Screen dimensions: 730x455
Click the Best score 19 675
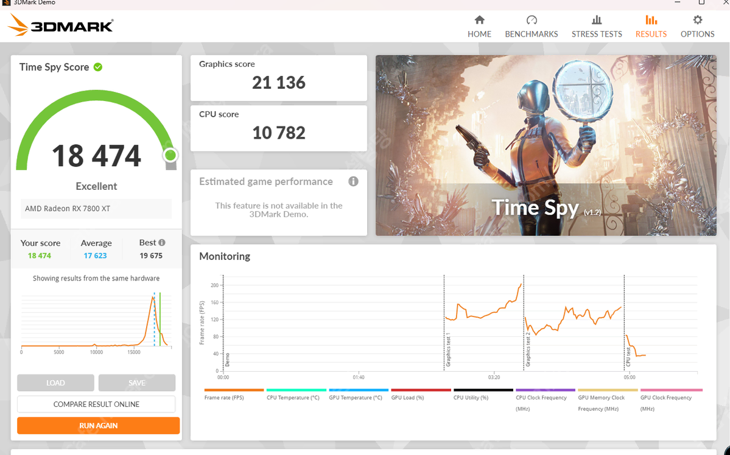(151, 255)
